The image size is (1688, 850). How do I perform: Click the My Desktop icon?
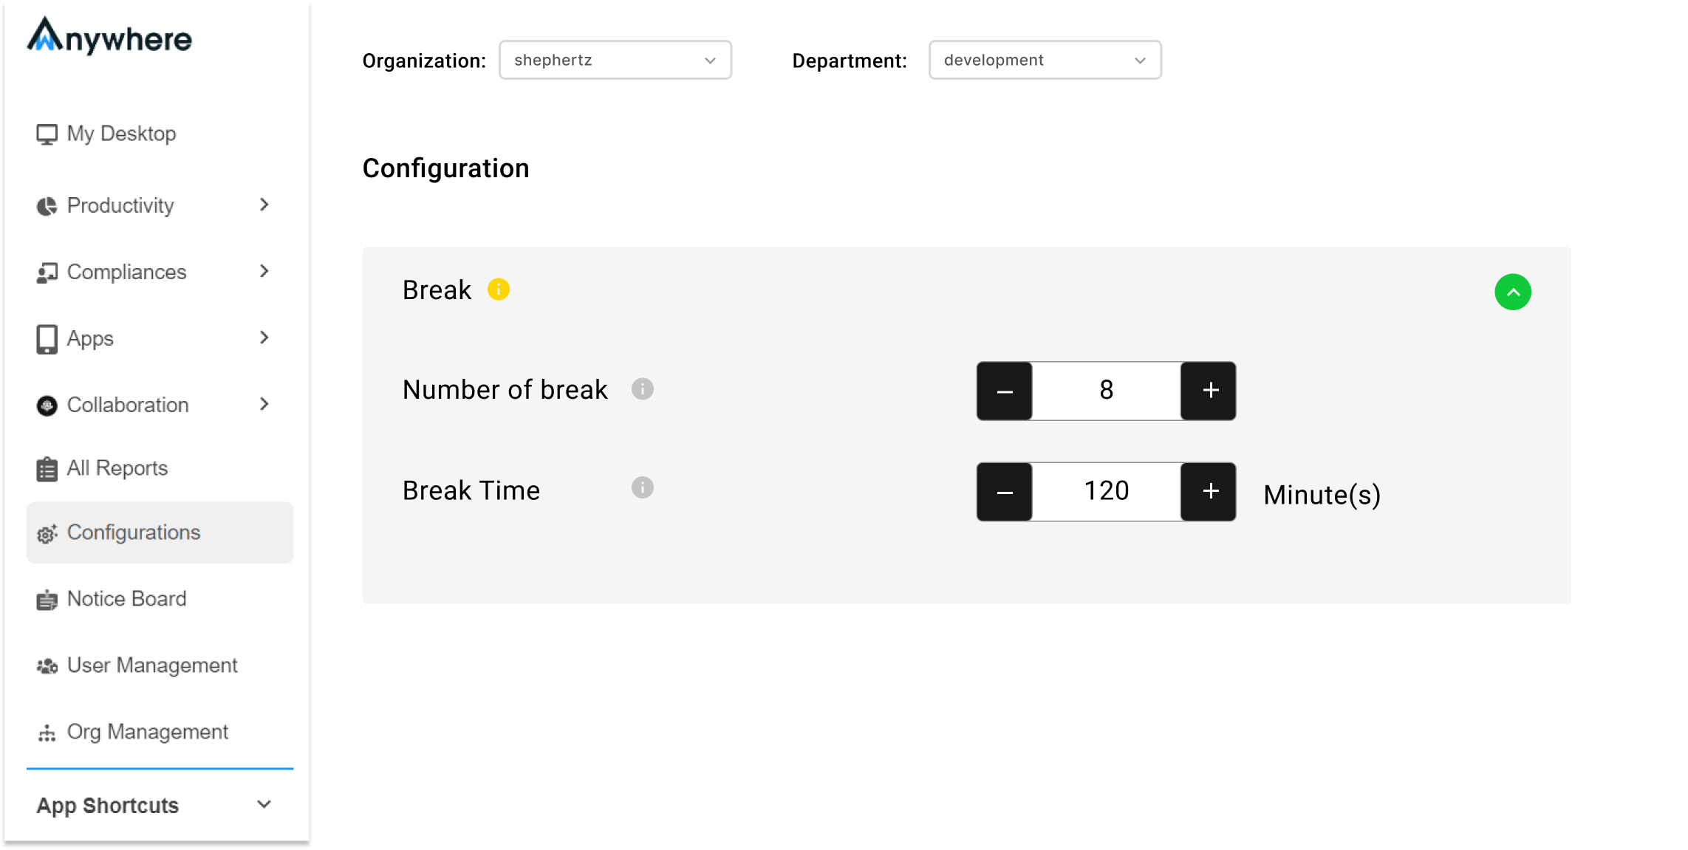click(x=47, y=132)
